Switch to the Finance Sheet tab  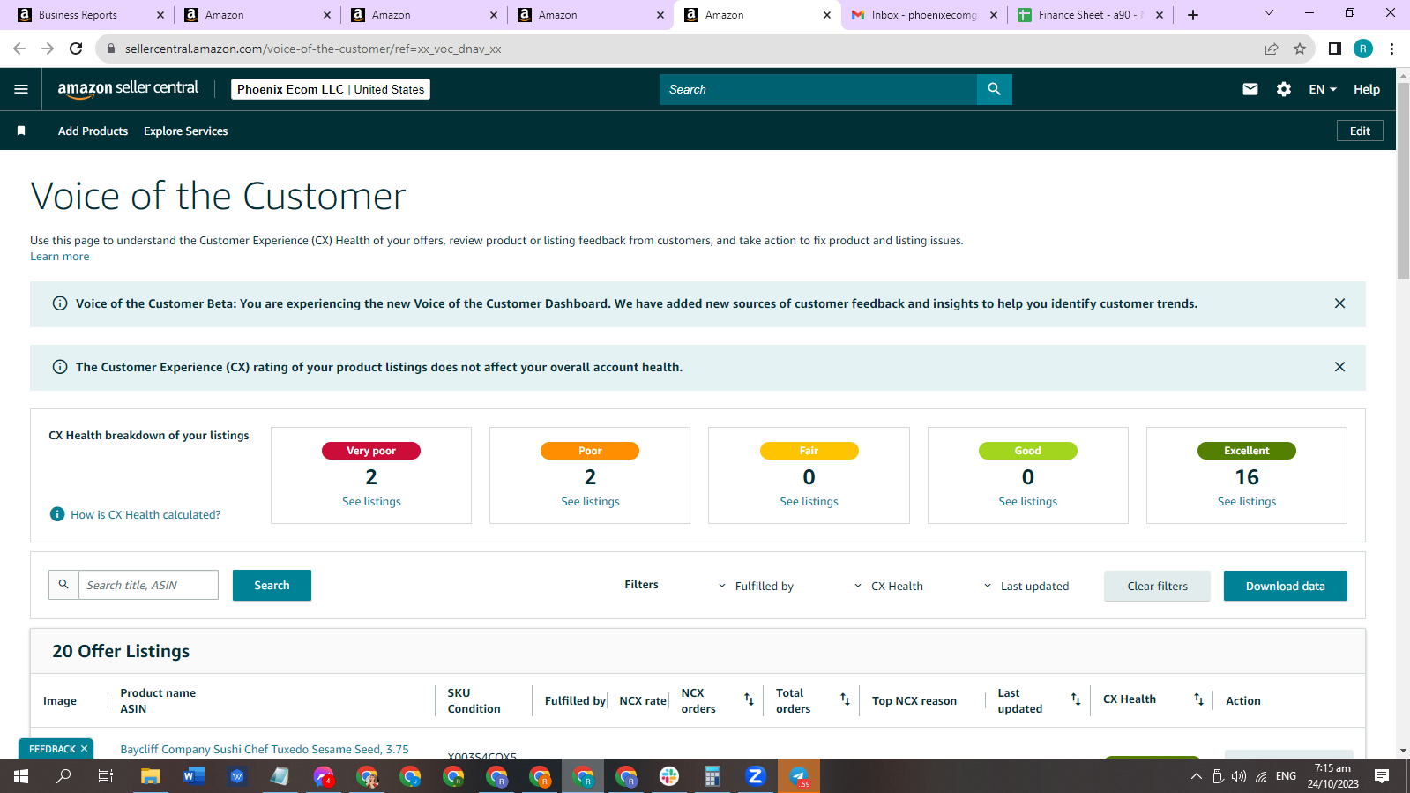1090,15
